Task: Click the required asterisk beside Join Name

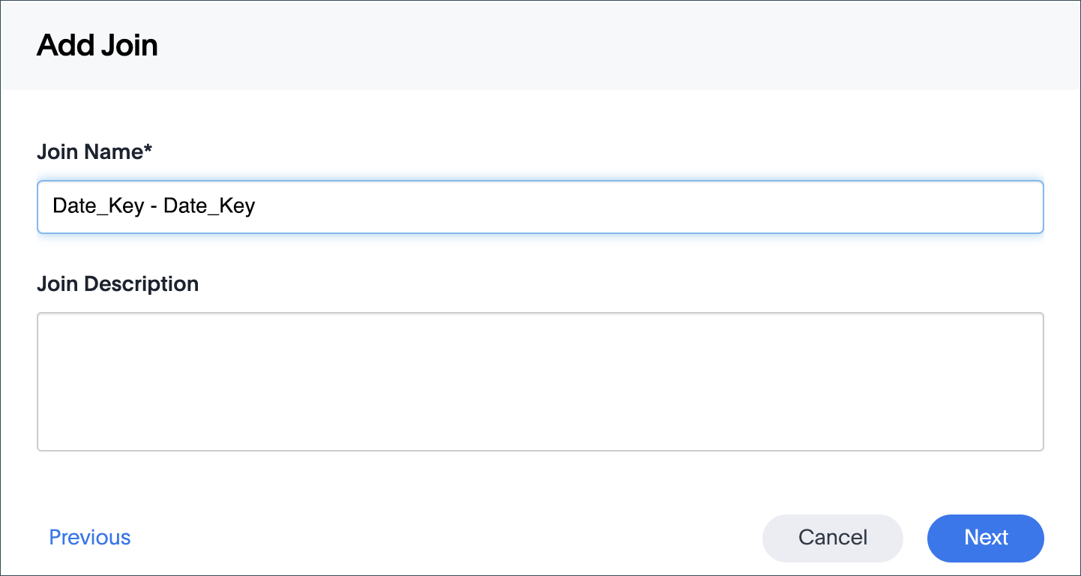Action: 148,150
